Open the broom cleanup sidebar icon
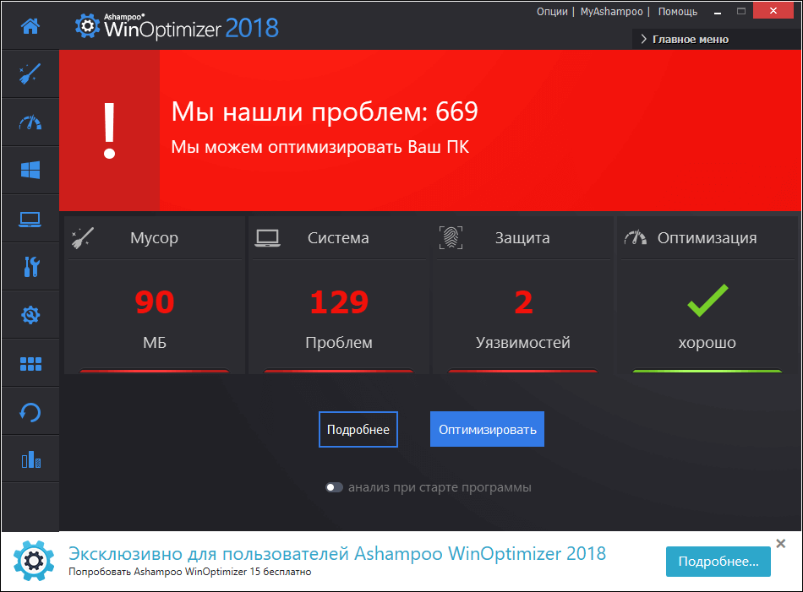This screenshot has width=803, height=592. pyautogui.click(x=30, y=73)
